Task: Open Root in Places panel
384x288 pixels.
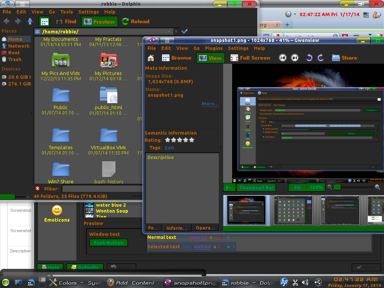Action: coord(11,52)
